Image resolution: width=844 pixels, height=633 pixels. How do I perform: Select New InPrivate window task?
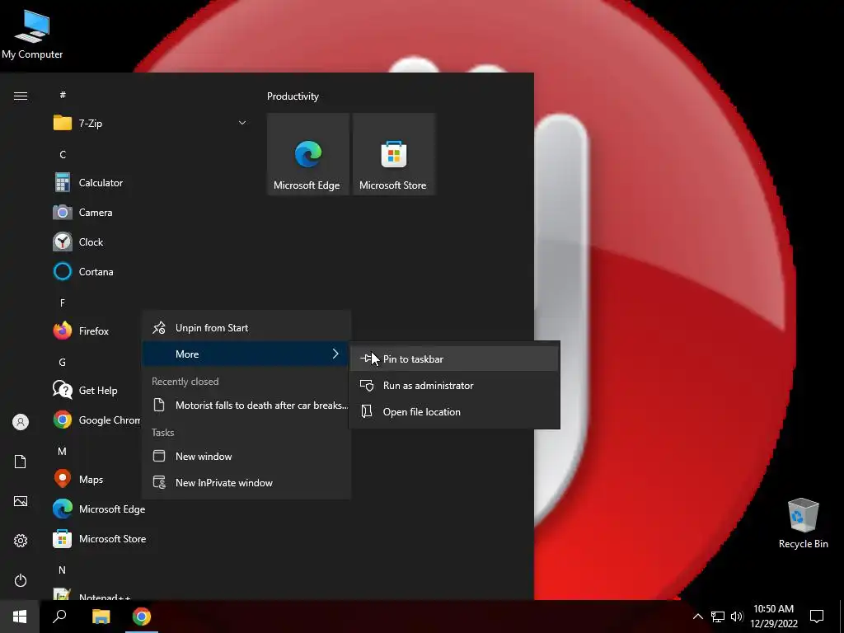coord(246,483)
